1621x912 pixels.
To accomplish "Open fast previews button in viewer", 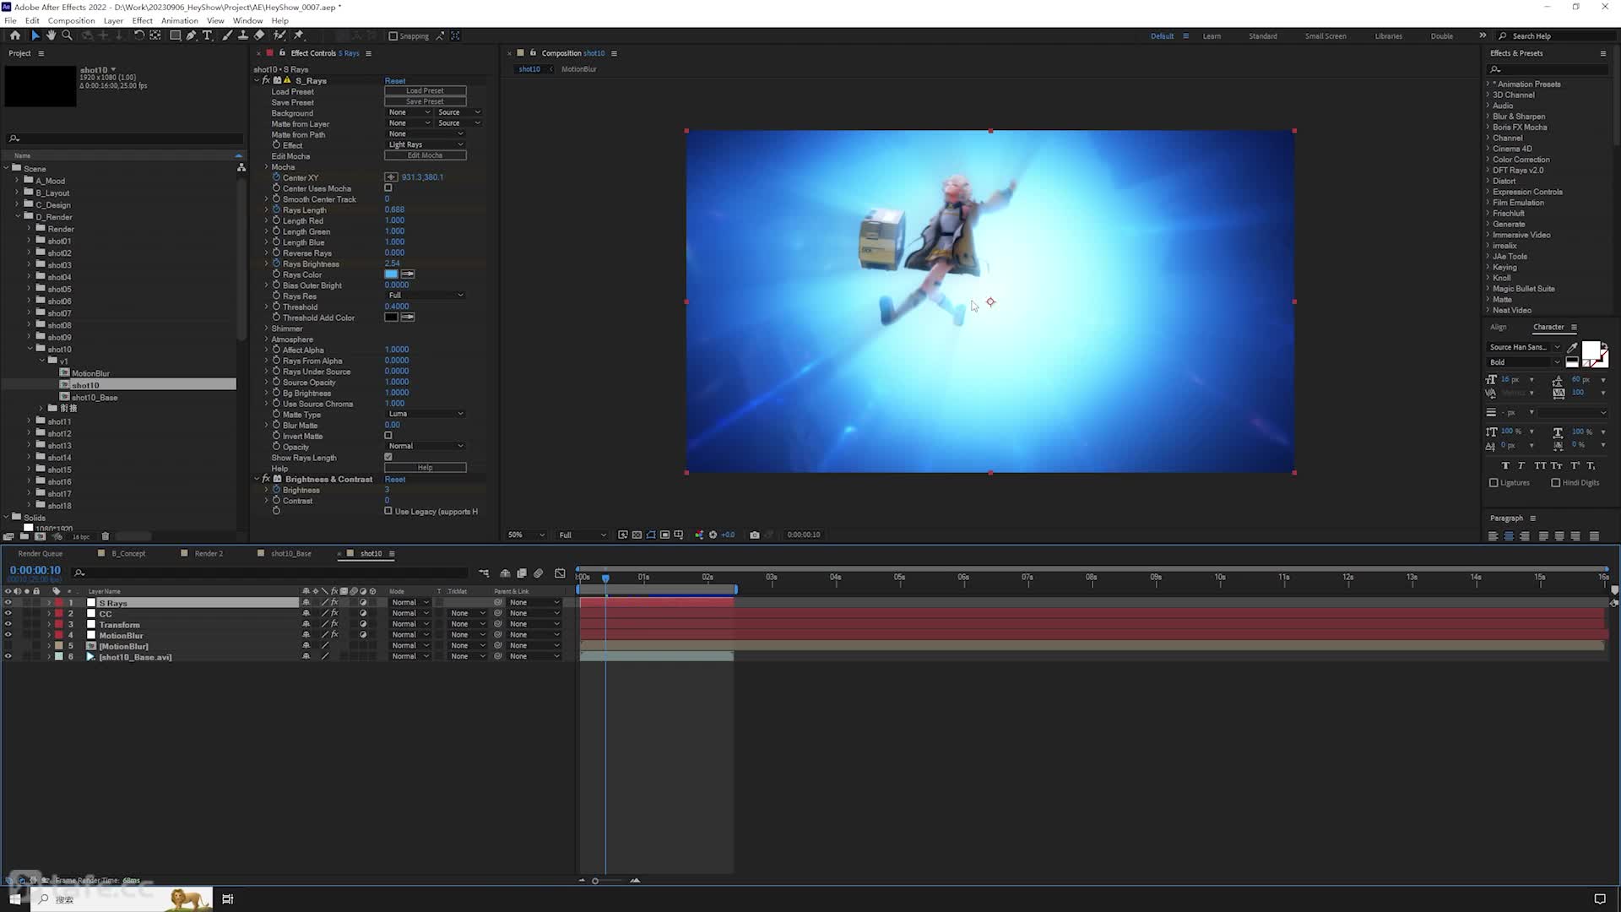I will click(623, 535).
